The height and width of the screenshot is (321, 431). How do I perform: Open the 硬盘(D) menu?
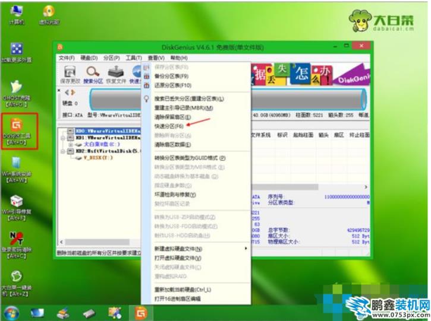coord(89,58)
